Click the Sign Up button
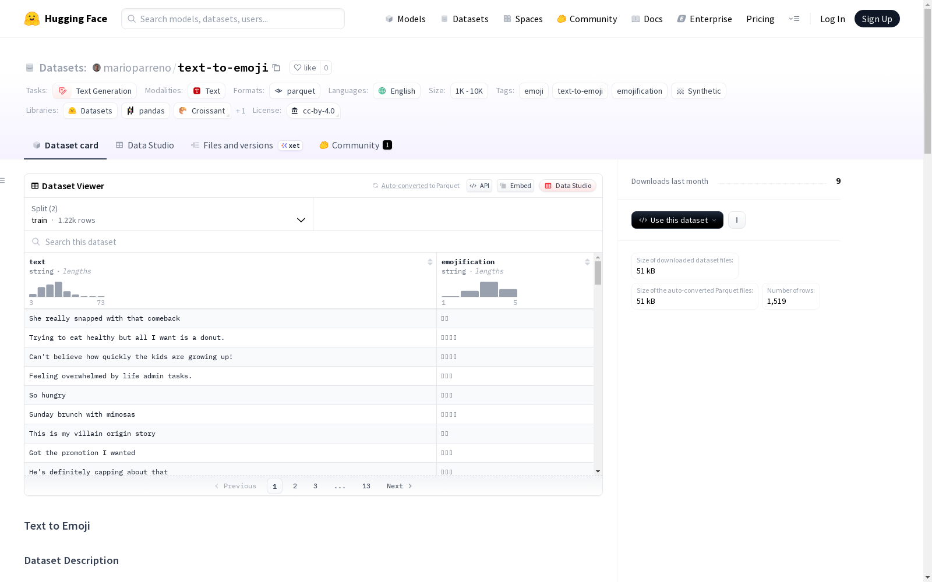 [877, 19]
